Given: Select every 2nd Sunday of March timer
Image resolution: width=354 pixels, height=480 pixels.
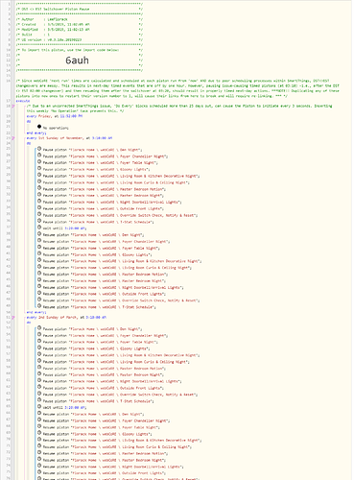Looking at the screenshot, I should (x=66, y=318).
